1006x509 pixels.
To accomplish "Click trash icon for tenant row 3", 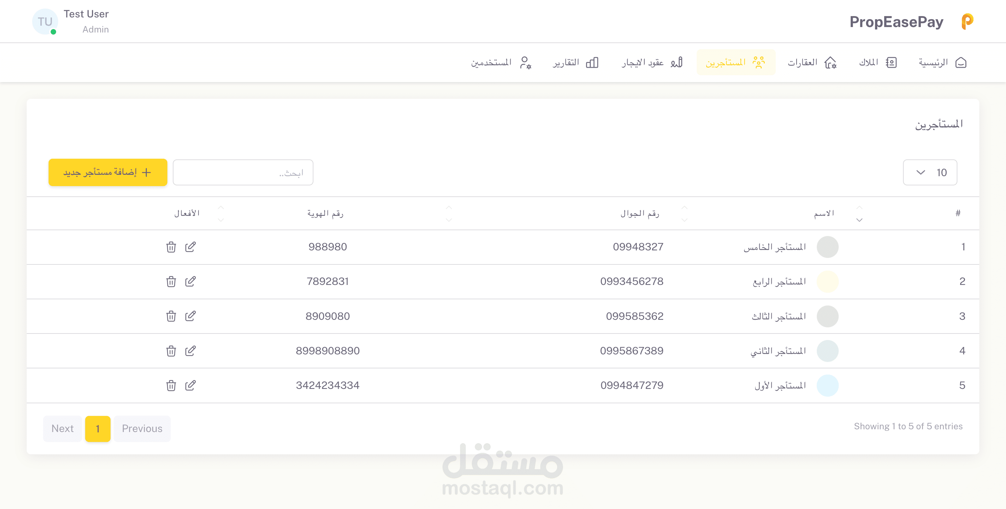I will [x=171, y=316].
